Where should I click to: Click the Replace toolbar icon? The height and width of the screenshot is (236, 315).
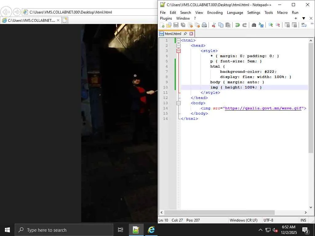(261, 25)
